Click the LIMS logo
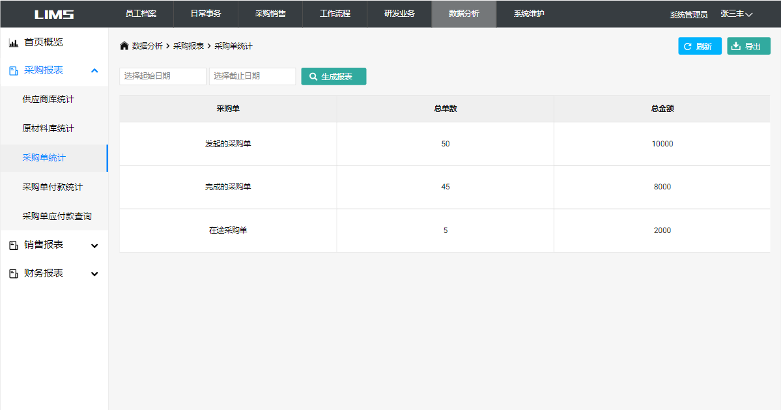The height and width of the screenshot is (410, 781). point(54,14)
